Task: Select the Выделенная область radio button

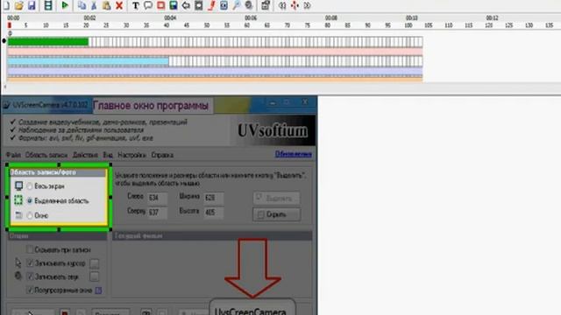Action: [x=30, y=200]
